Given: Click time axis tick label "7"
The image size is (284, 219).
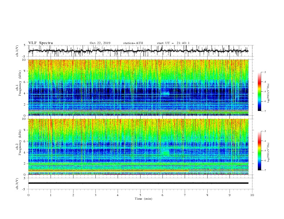Looking at the screenshot, I should 185,195.
